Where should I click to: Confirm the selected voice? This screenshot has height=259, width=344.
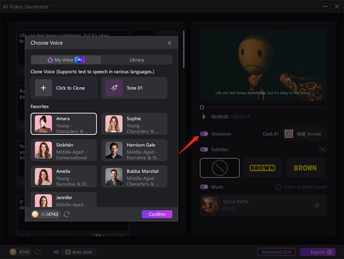(x=157, y=214)
